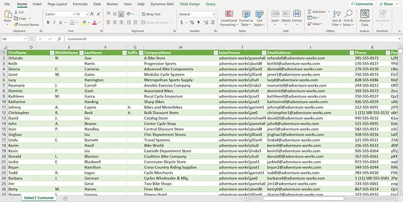Align text to the top
This screenshot has height=202, width=403.
109,14
